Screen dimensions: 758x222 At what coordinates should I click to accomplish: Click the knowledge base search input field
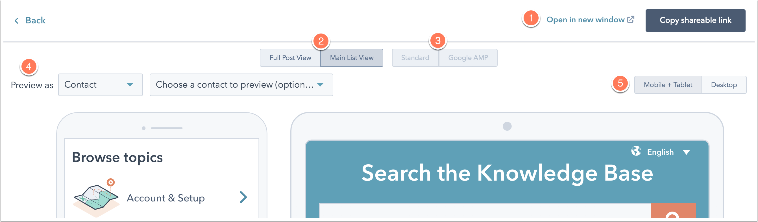coord(485,211)
